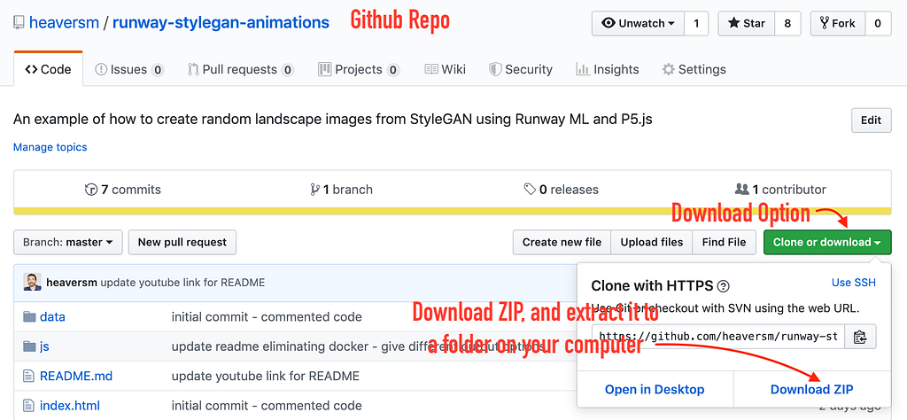Click the file icon next to index.html
The image size is (907, 420).
point(29,406)
